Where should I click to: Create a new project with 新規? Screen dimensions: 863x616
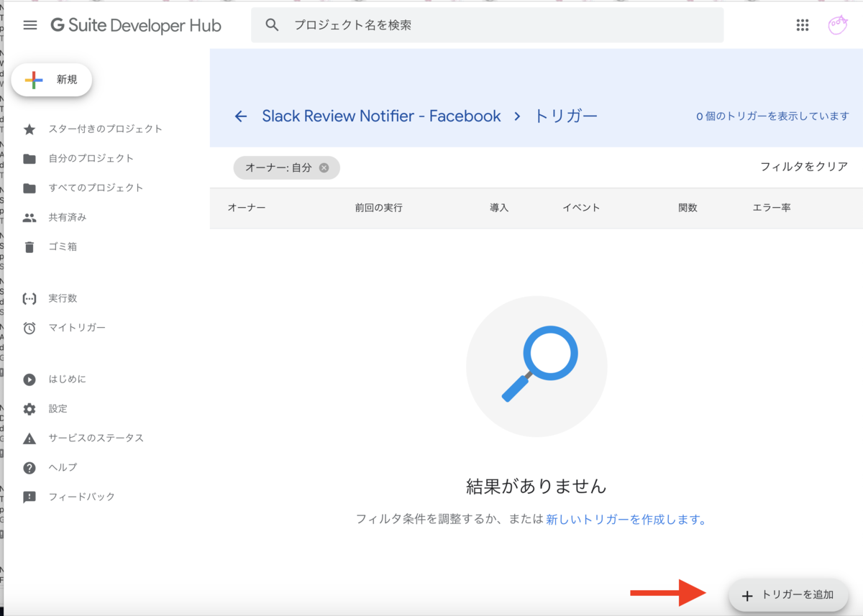(x=52, y=80)
